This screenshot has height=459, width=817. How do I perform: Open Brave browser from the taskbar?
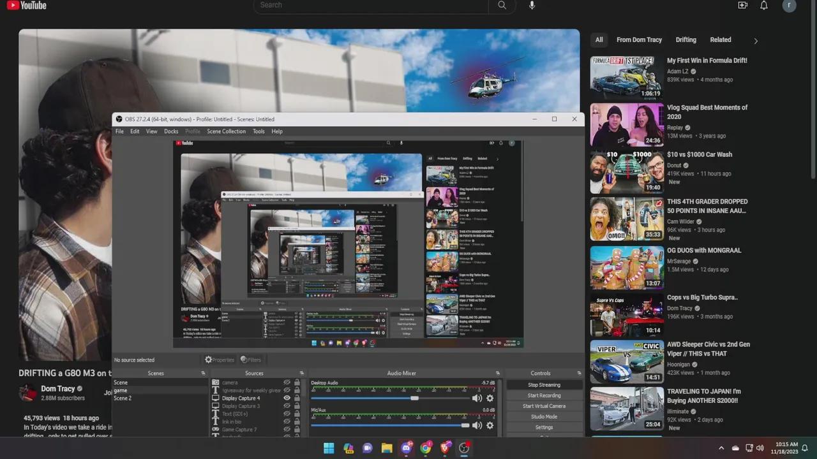point(445,448)
